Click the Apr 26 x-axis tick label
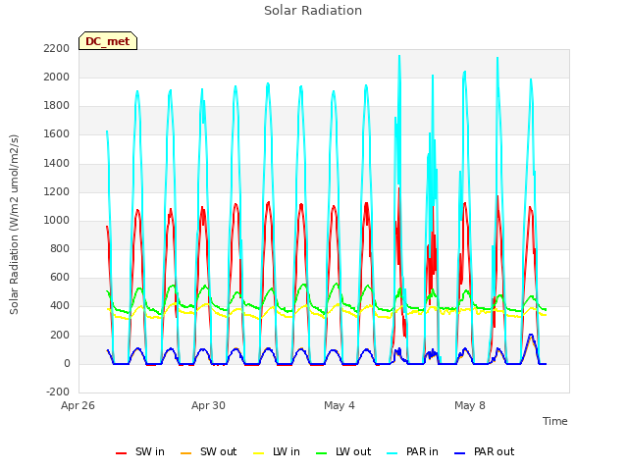Screen dimensions: 628x471 78,405
